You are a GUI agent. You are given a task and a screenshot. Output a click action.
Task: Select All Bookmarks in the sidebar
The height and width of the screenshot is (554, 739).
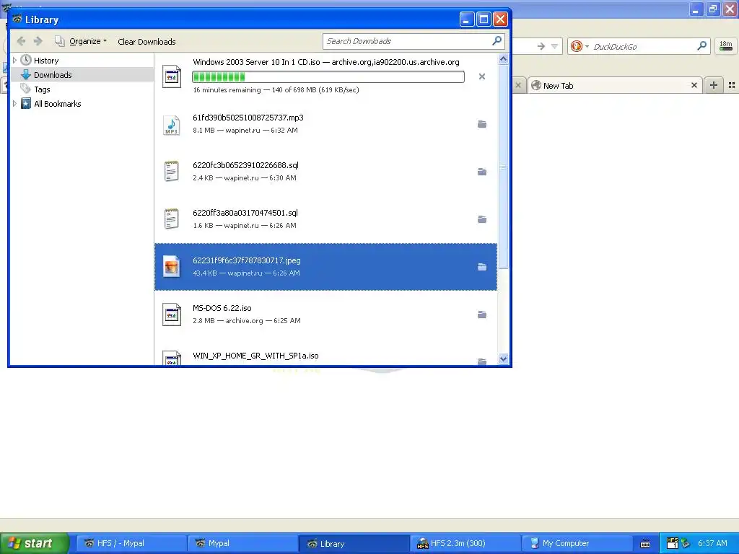click(58, 104)
